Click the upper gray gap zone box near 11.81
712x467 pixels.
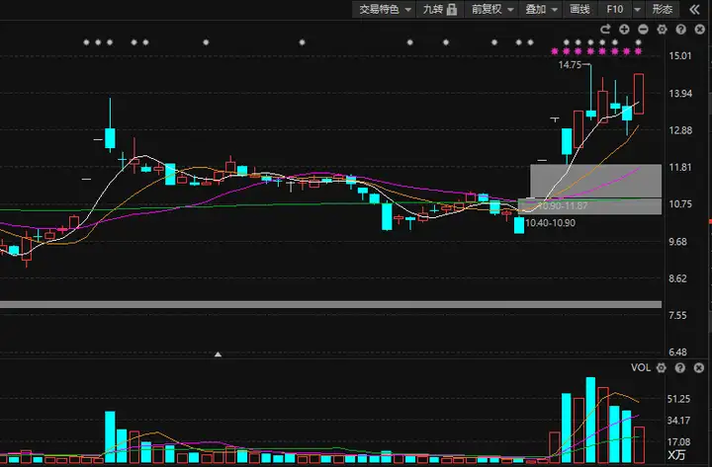click(x=595, y=181)
